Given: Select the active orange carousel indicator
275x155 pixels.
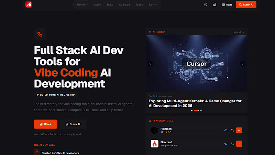Looking at the screenshot, I should click(x=196, y=111).
